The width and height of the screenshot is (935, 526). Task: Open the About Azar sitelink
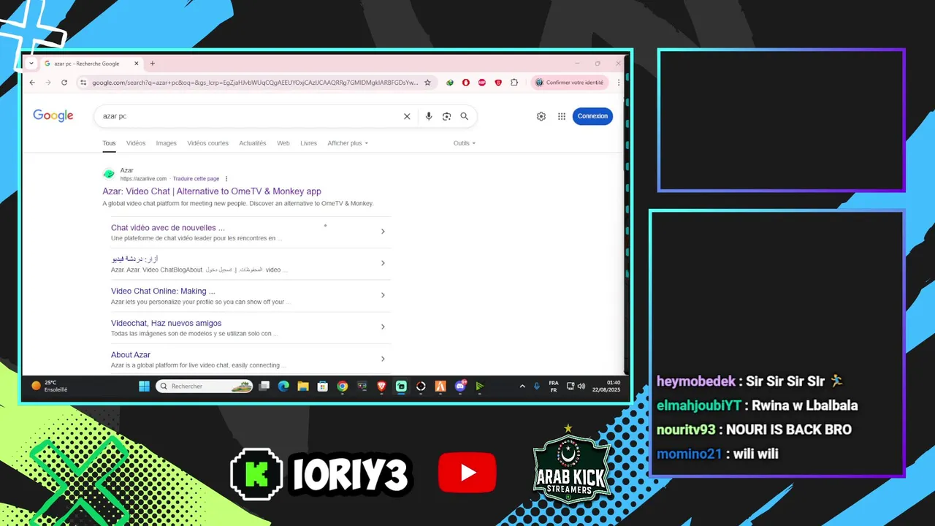[x=131, y=355]
